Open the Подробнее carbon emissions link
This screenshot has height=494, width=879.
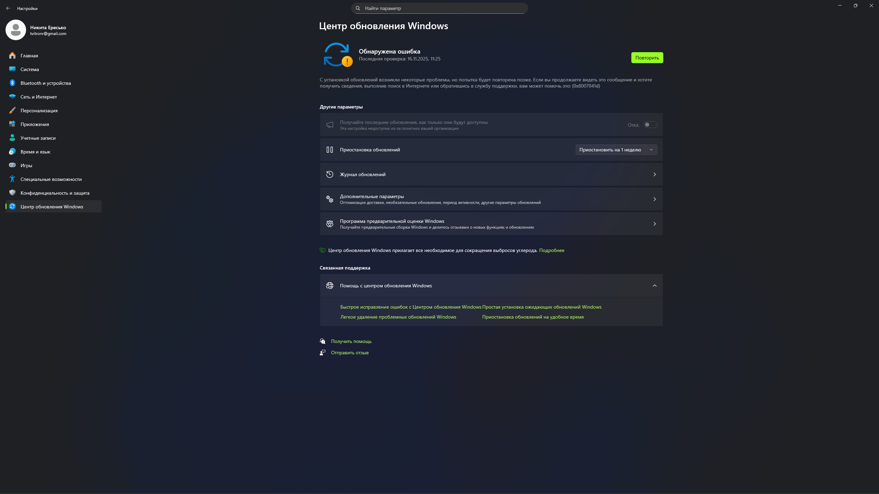point(552,250)
